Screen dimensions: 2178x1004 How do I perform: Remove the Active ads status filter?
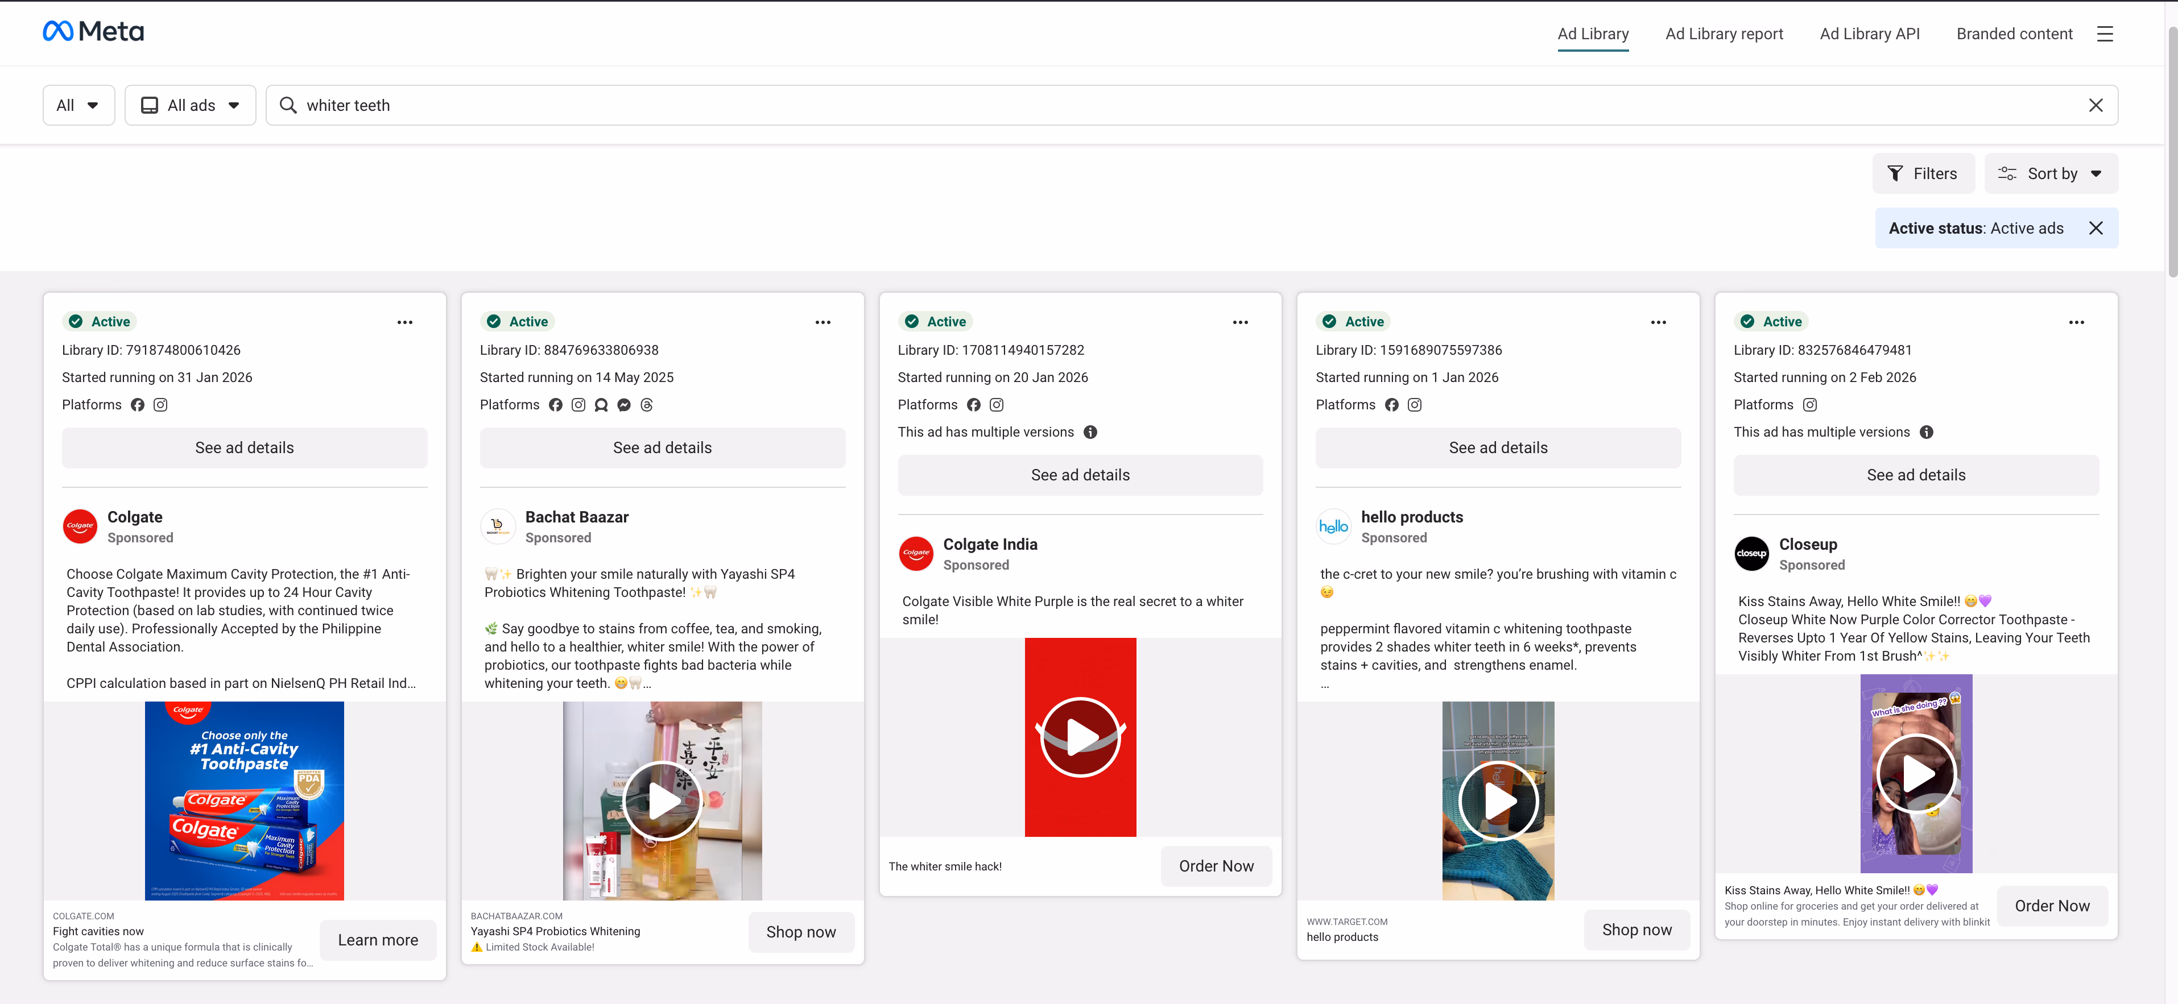(x=2096, y=227)
